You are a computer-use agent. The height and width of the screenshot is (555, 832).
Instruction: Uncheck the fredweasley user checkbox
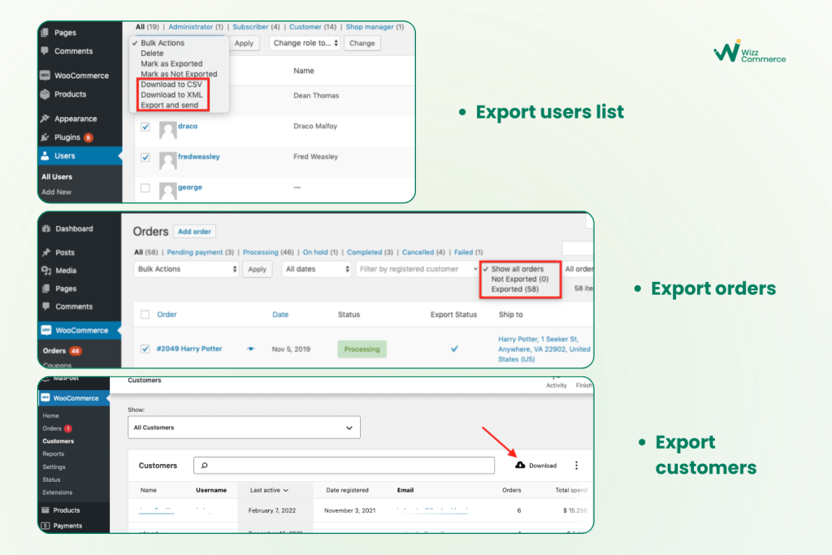145,157
